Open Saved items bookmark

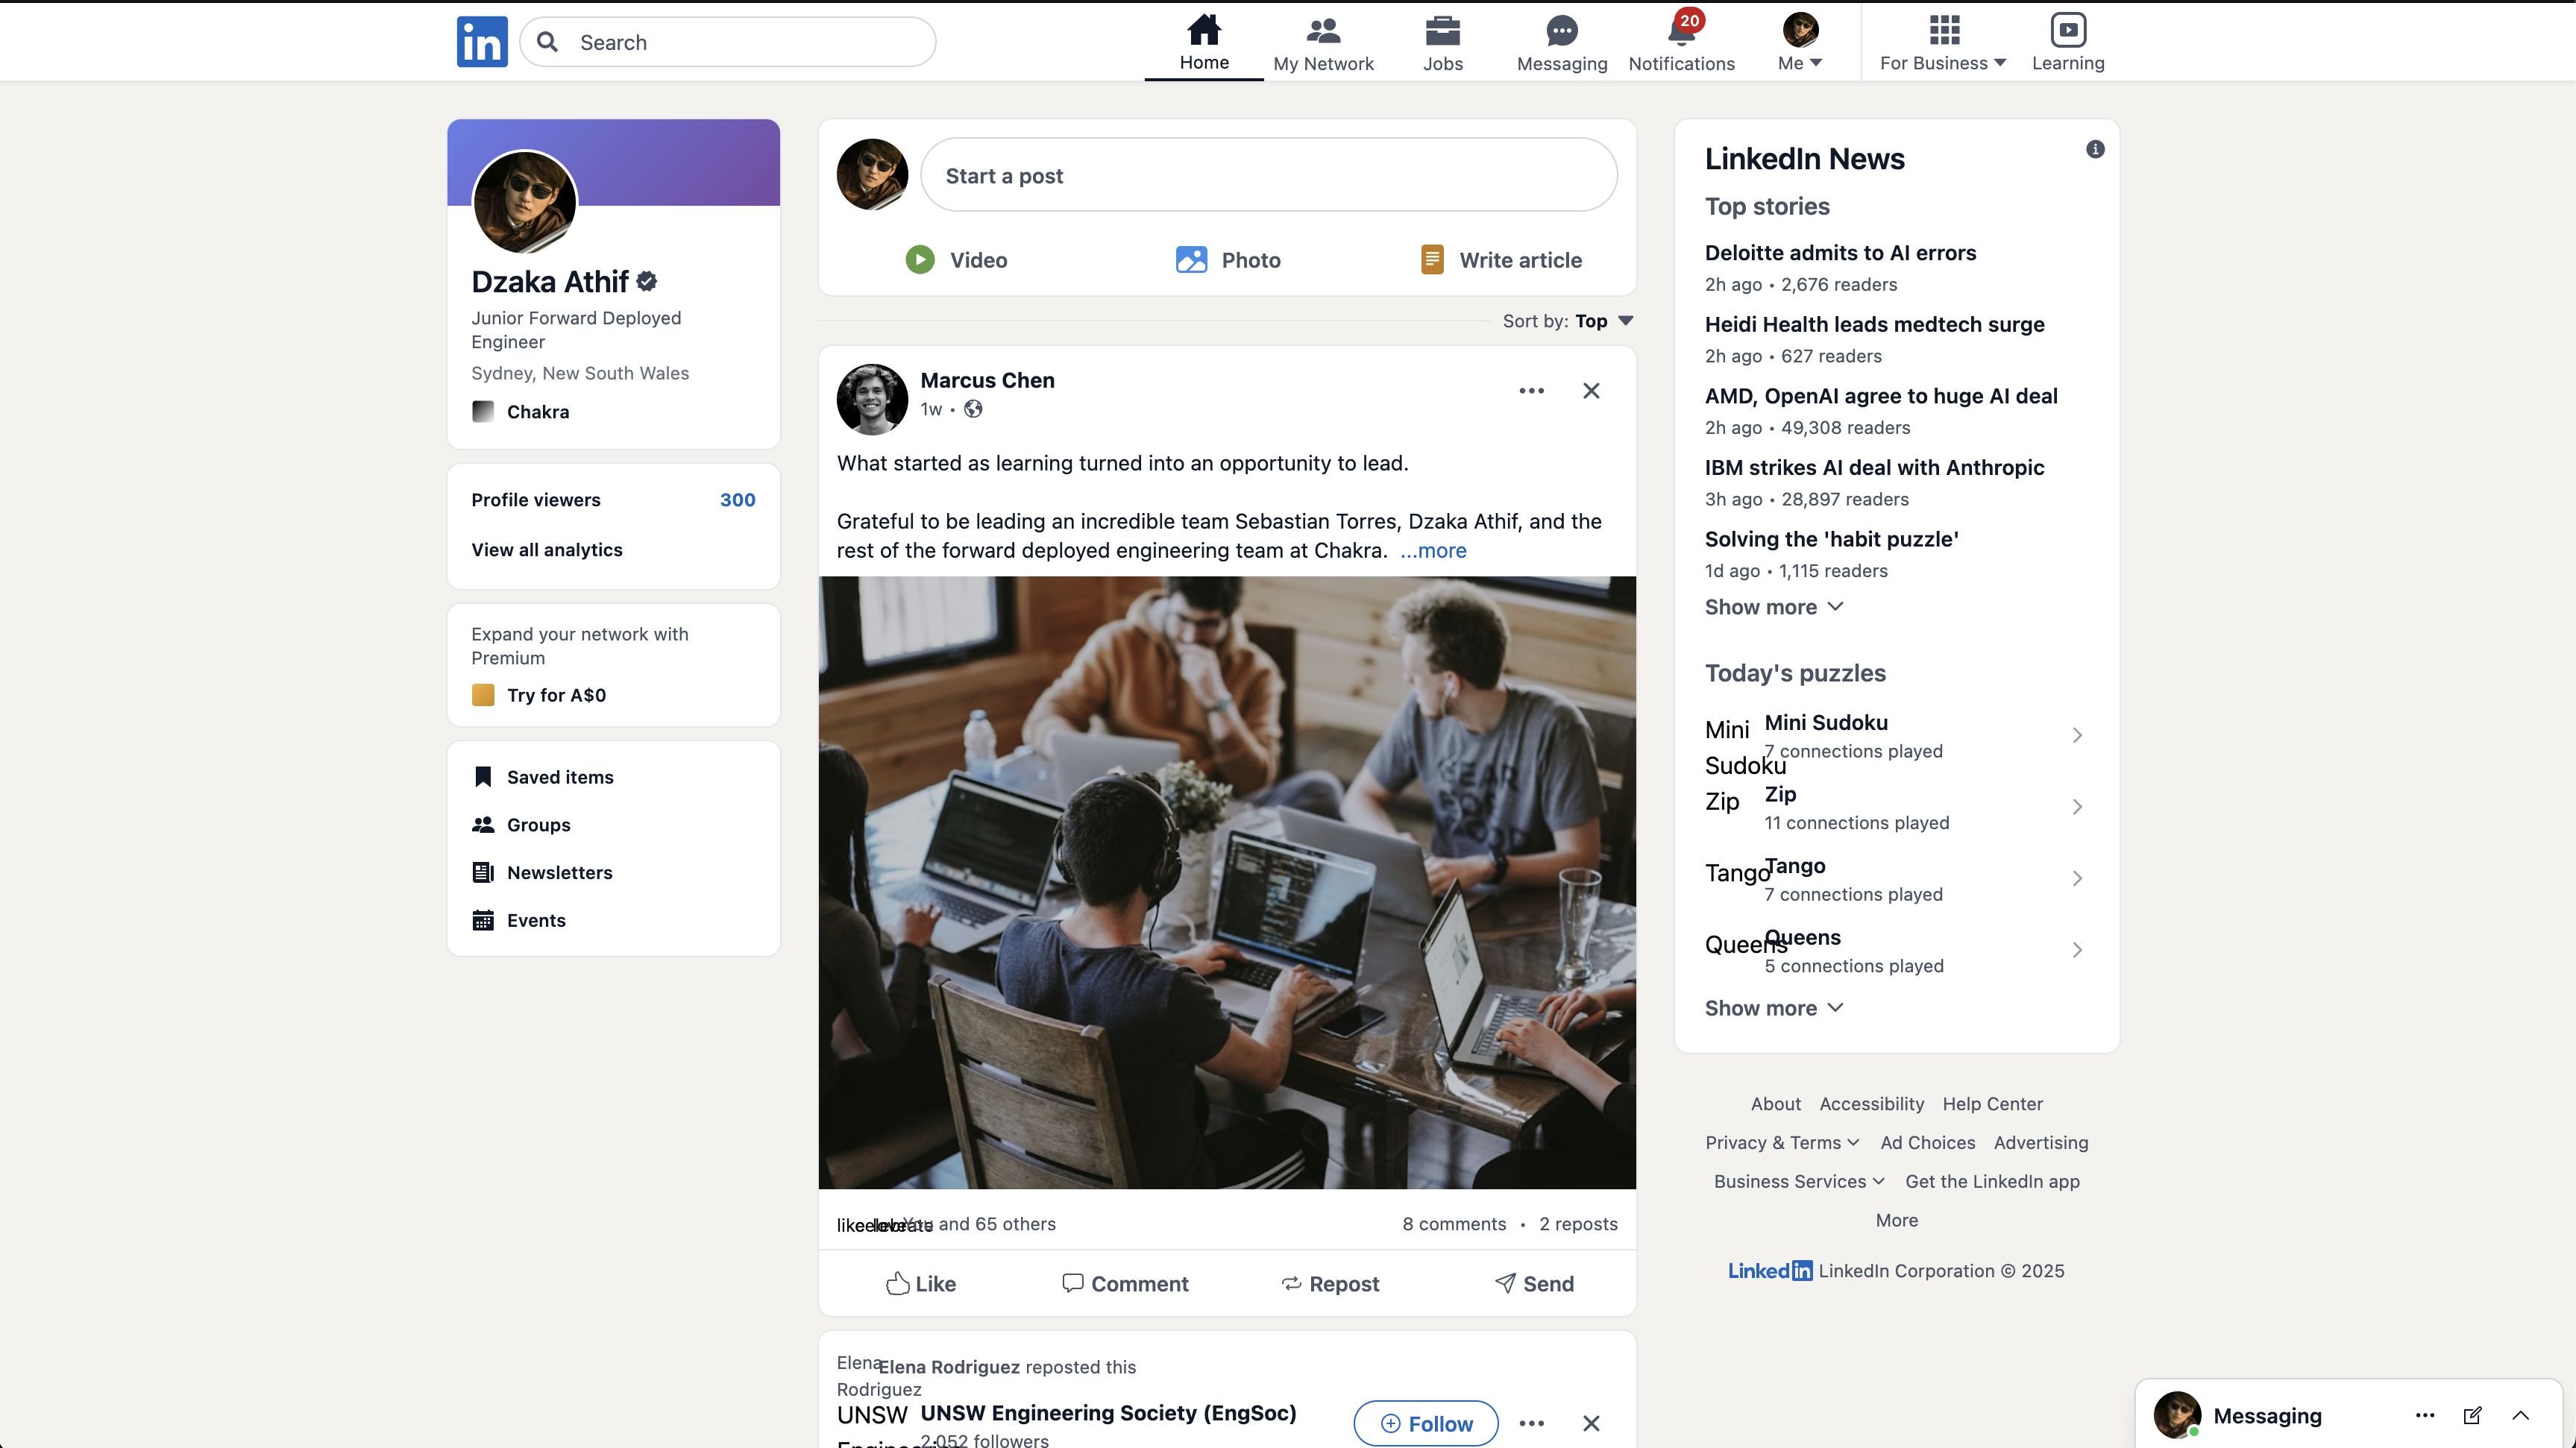tap(543, 777)
